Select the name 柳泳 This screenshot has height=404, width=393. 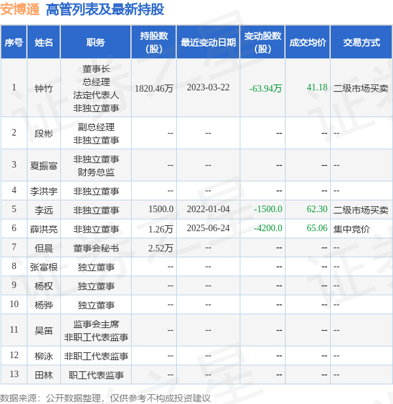44,356
